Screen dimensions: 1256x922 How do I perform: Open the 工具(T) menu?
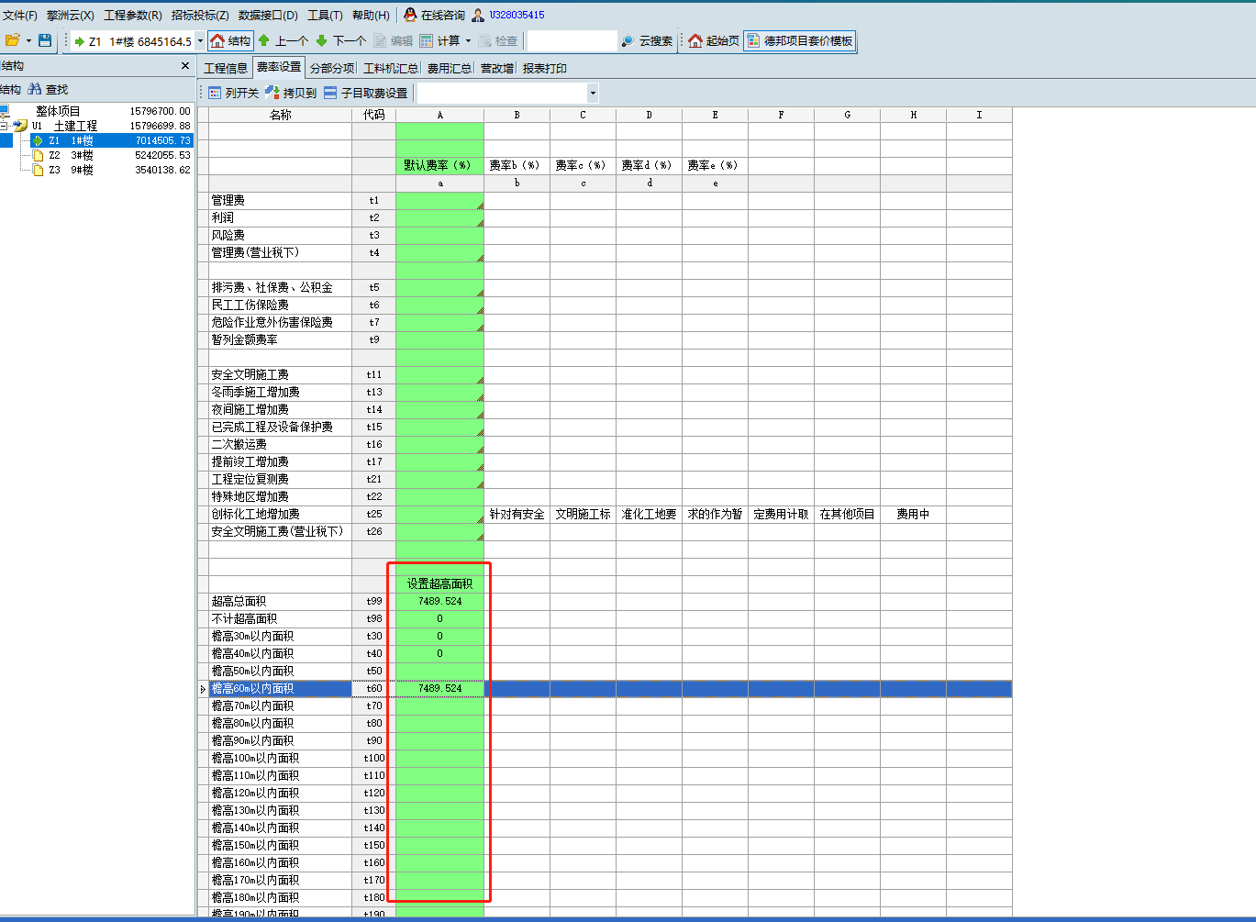tap(325, 15)
